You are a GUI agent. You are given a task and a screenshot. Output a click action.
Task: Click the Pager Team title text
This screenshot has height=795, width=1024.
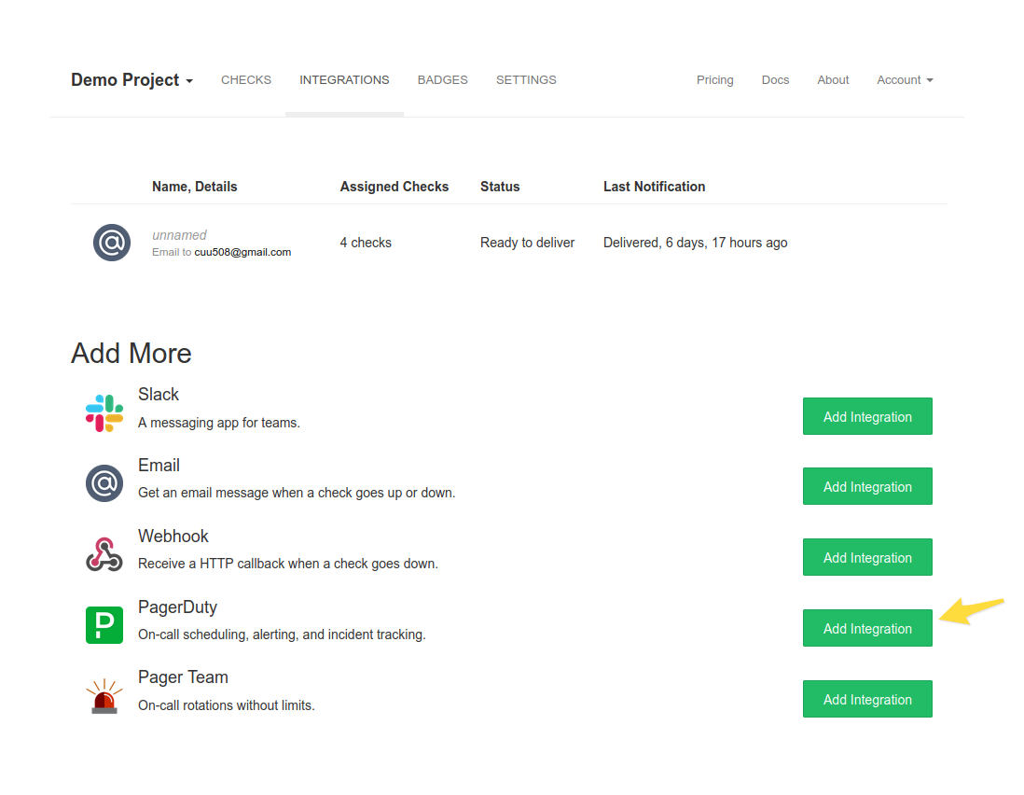tap(183, 676)
